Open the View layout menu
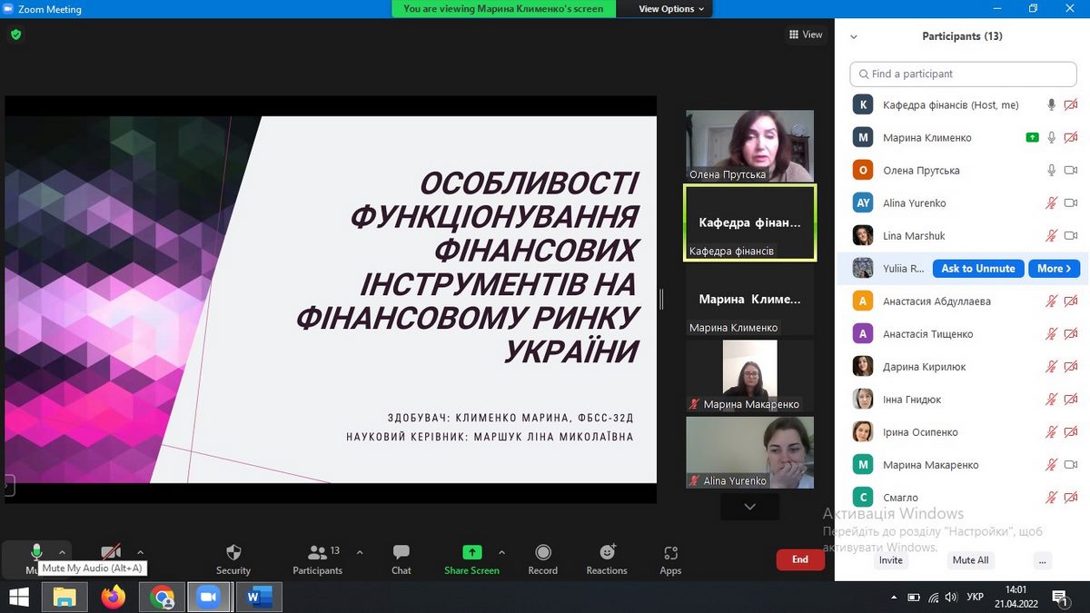The width and height of the screenshot is (1090, 613). pyautogui.click(x=805, y=35)
